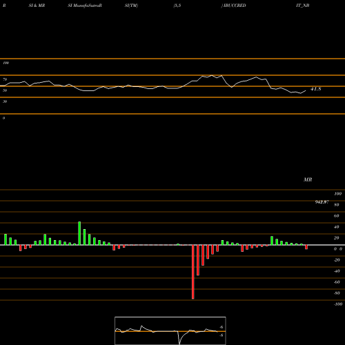
Task: Click the -8 label in mini chart
Action: [221, 335]
